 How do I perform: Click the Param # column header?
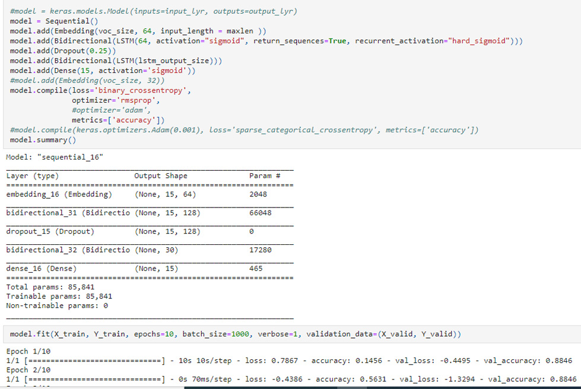pyautogui.click(x=265, y=176)
